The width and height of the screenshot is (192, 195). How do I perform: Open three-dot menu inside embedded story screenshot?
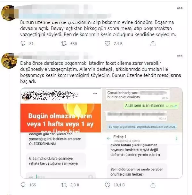click(x=95, y=94)
